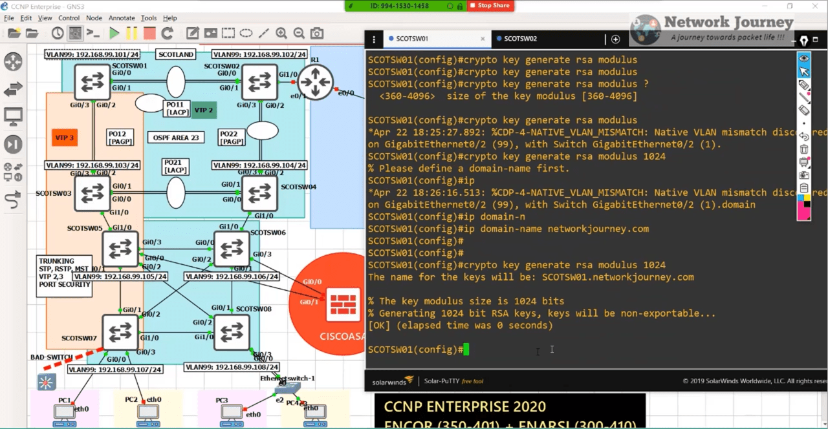Open the Control menu

coord(69,18)
